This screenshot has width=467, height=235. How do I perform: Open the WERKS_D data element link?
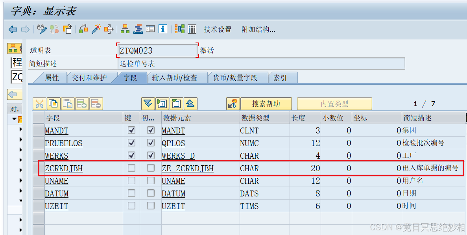[x=178, y=156]
